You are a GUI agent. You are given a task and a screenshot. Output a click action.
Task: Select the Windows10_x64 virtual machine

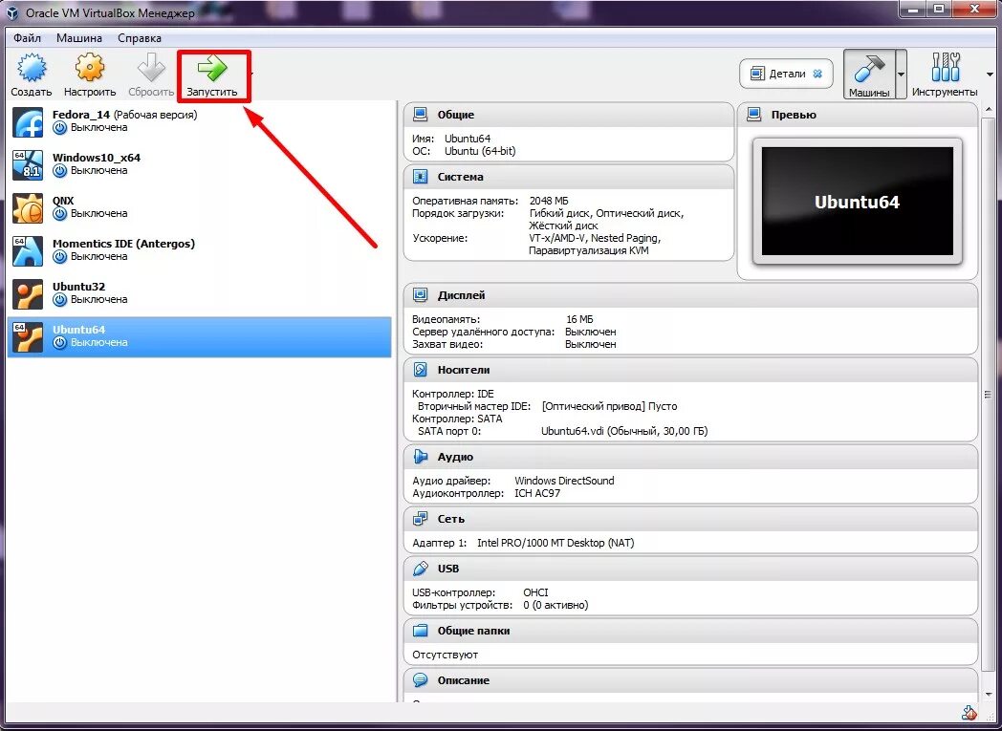pyautogui.click(x=200, y=164)
